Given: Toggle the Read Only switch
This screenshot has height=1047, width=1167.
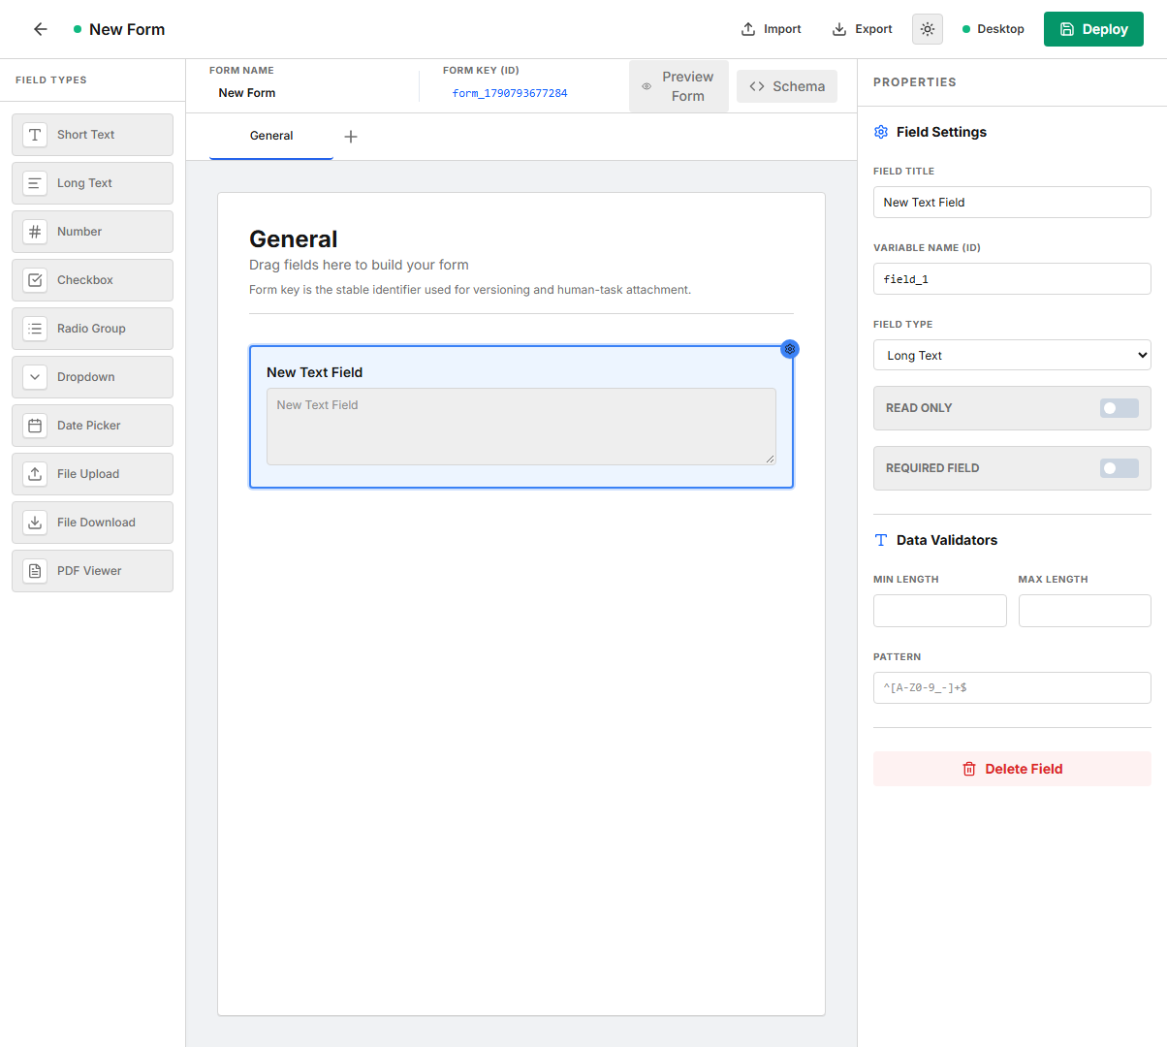Looking at the screenshot, I should coord(1120,408).
